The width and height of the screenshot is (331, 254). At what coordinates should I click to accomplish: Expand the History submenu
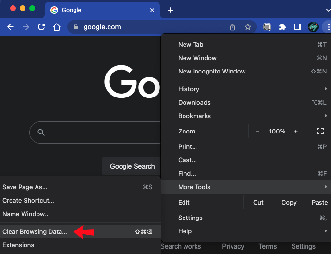tap(246, 89)
